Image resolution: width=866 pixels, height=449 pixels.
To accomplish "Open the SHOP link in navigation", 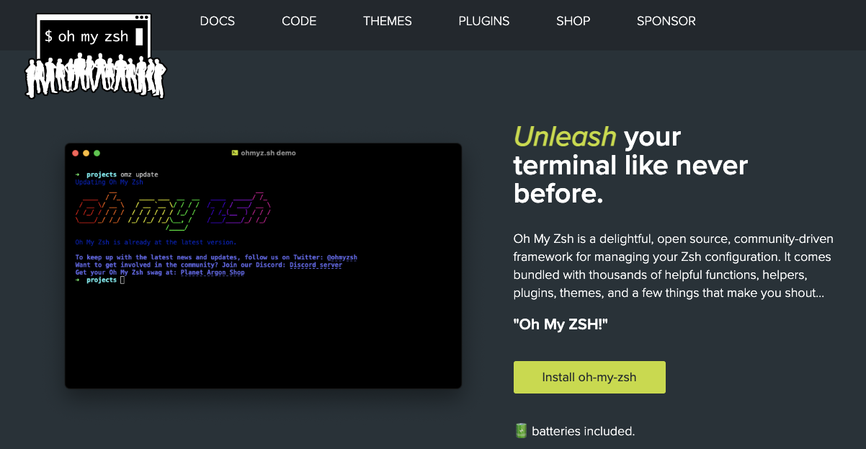I will [573, 21].
